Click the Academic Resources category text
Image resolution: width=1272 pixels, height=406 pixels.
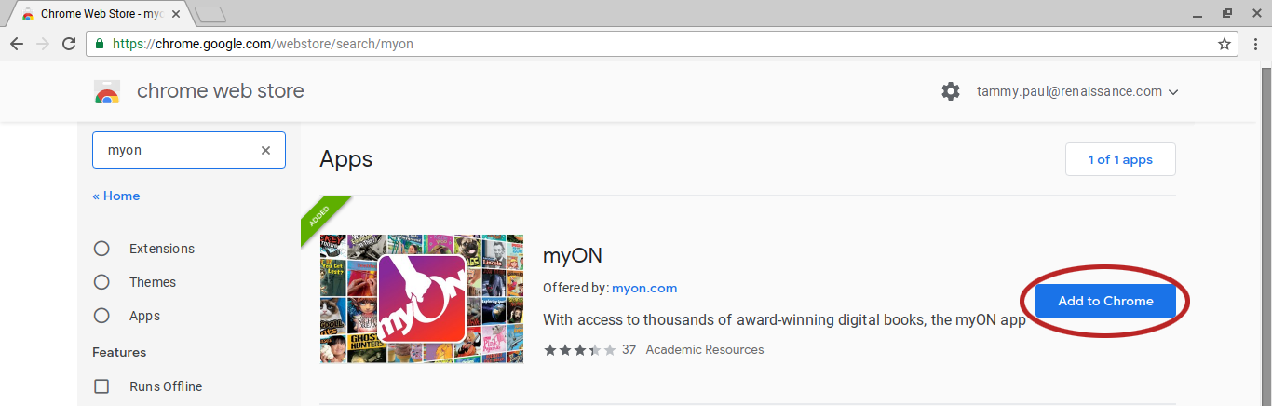coord(705,350)
